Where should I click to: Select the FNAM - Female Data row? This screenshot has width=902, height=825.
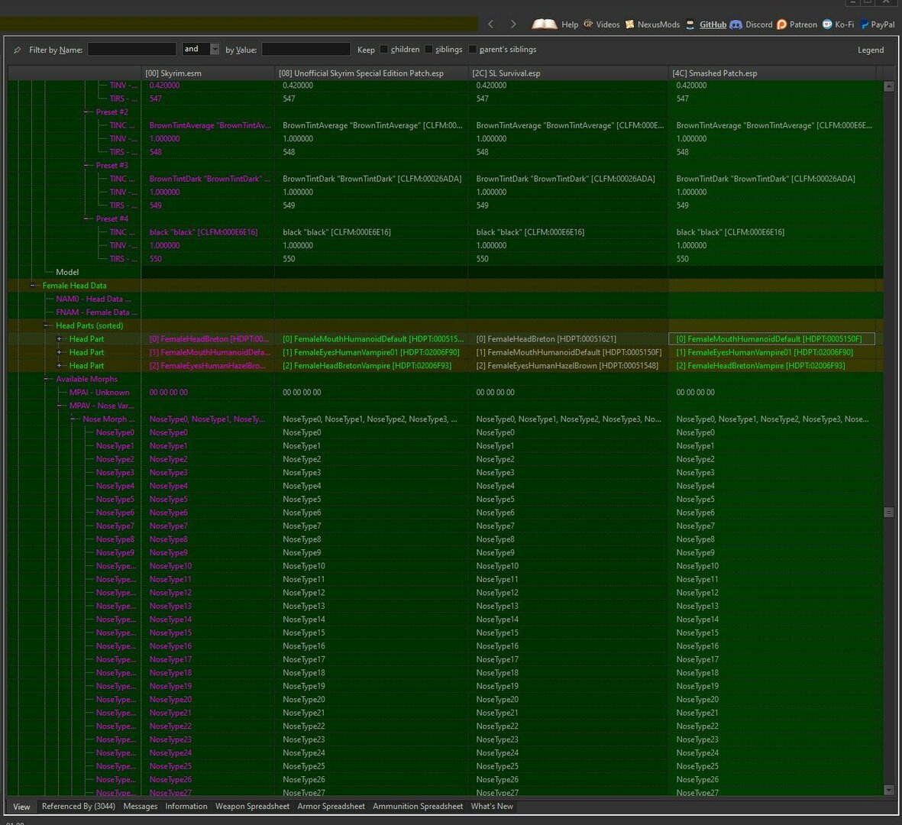pos(97,312)
